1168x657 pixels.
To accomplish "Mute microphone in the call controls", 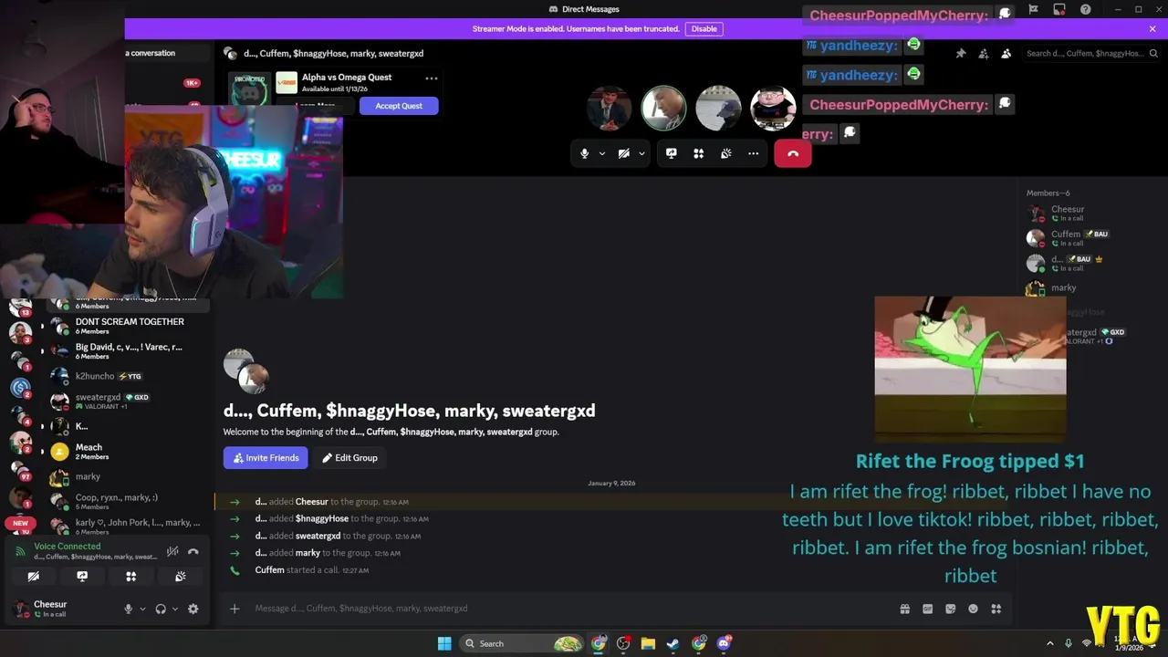I will pos(585,153).
